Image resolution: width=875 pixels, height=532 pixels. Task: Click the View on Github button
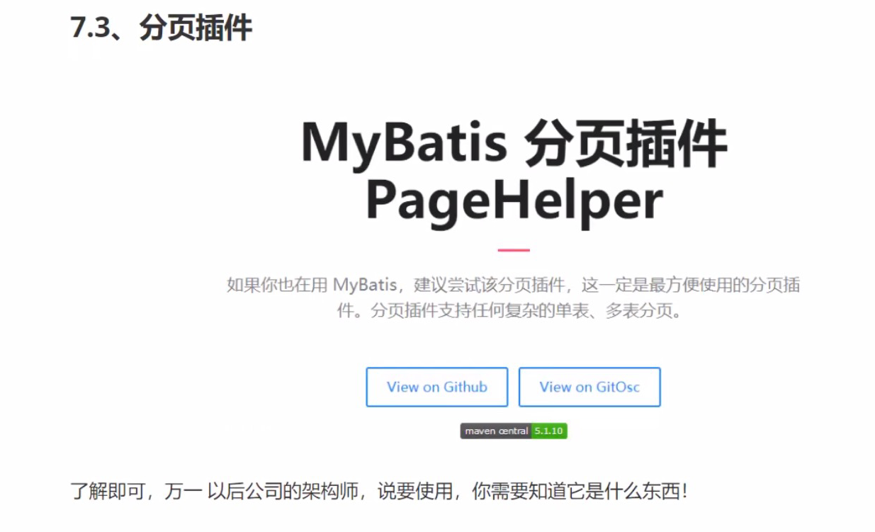[x=436, y=387]
